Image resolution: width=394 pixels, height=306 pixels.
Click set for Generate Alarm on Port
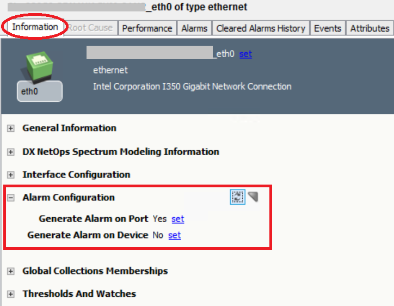click(178, 219)
